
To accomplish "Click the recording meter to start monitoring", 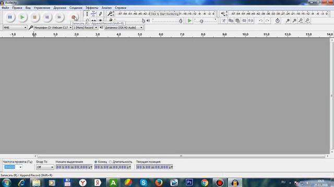I will click(x=164, y=14).
